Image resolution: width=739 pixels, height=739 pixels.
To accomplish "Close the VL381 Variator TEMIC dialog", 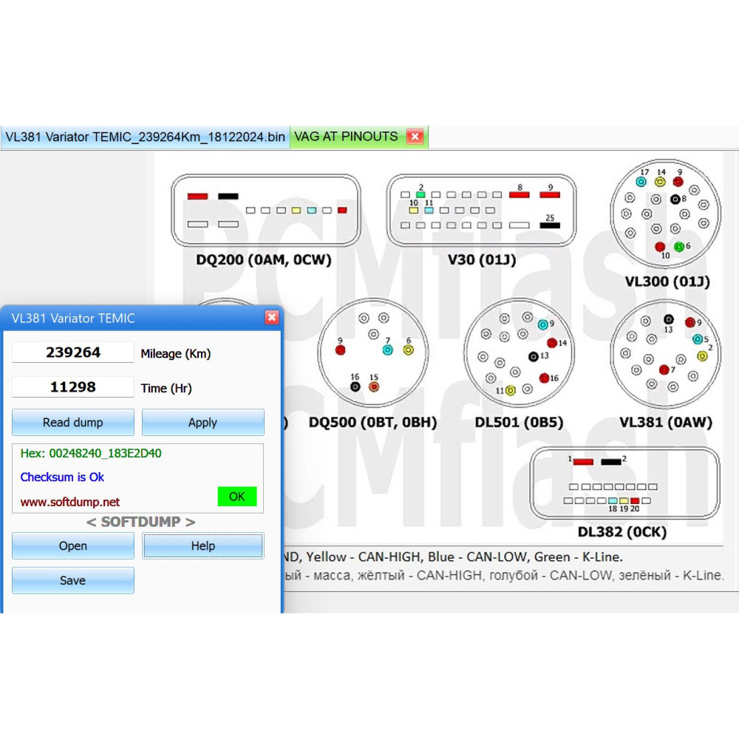I will [x=272, y=318].
